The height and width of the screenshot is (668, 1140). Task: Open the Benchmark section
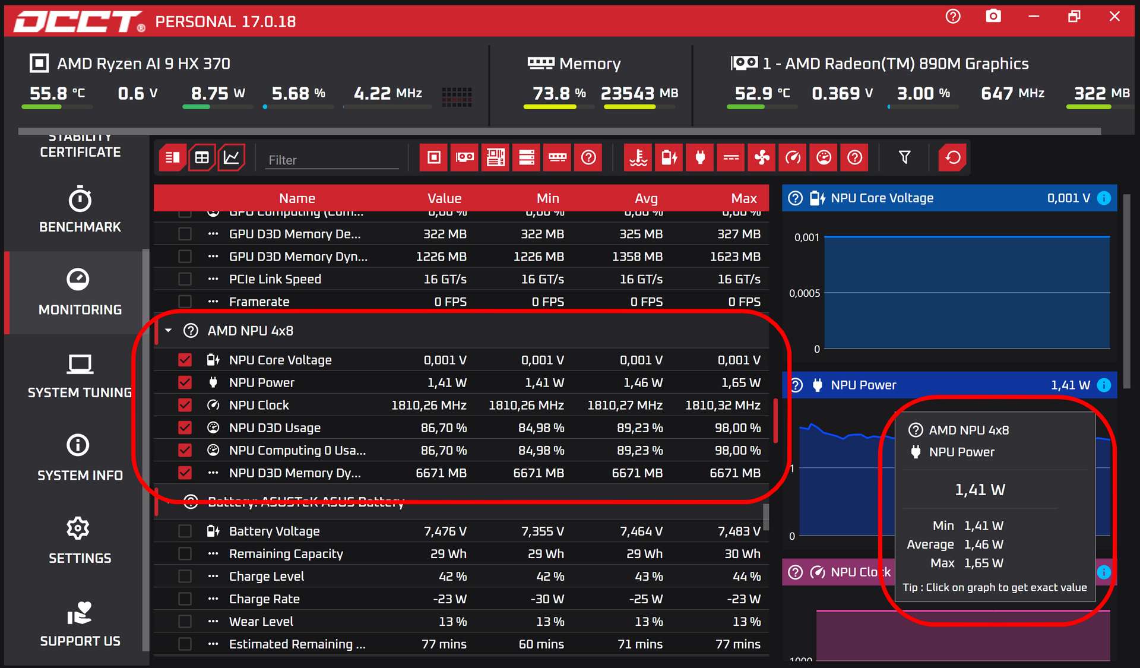point(80,210)
